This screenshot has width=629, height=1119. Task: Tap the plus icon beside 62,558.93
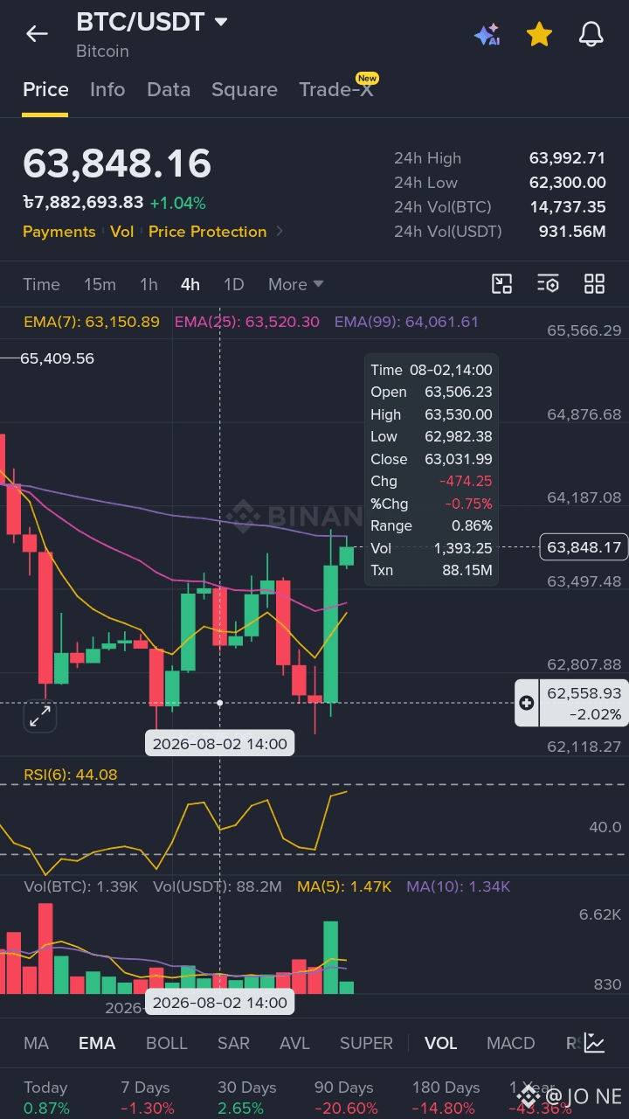[527, 703]
